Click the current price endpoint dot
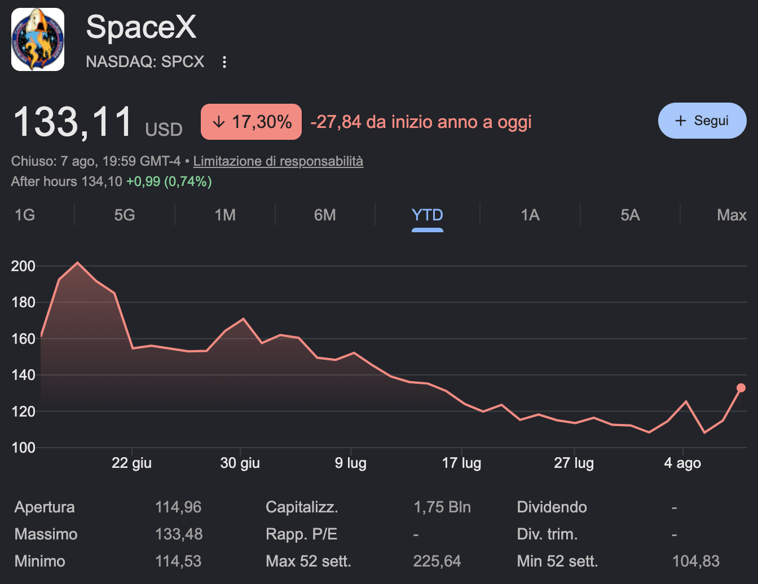 [741, 388]
